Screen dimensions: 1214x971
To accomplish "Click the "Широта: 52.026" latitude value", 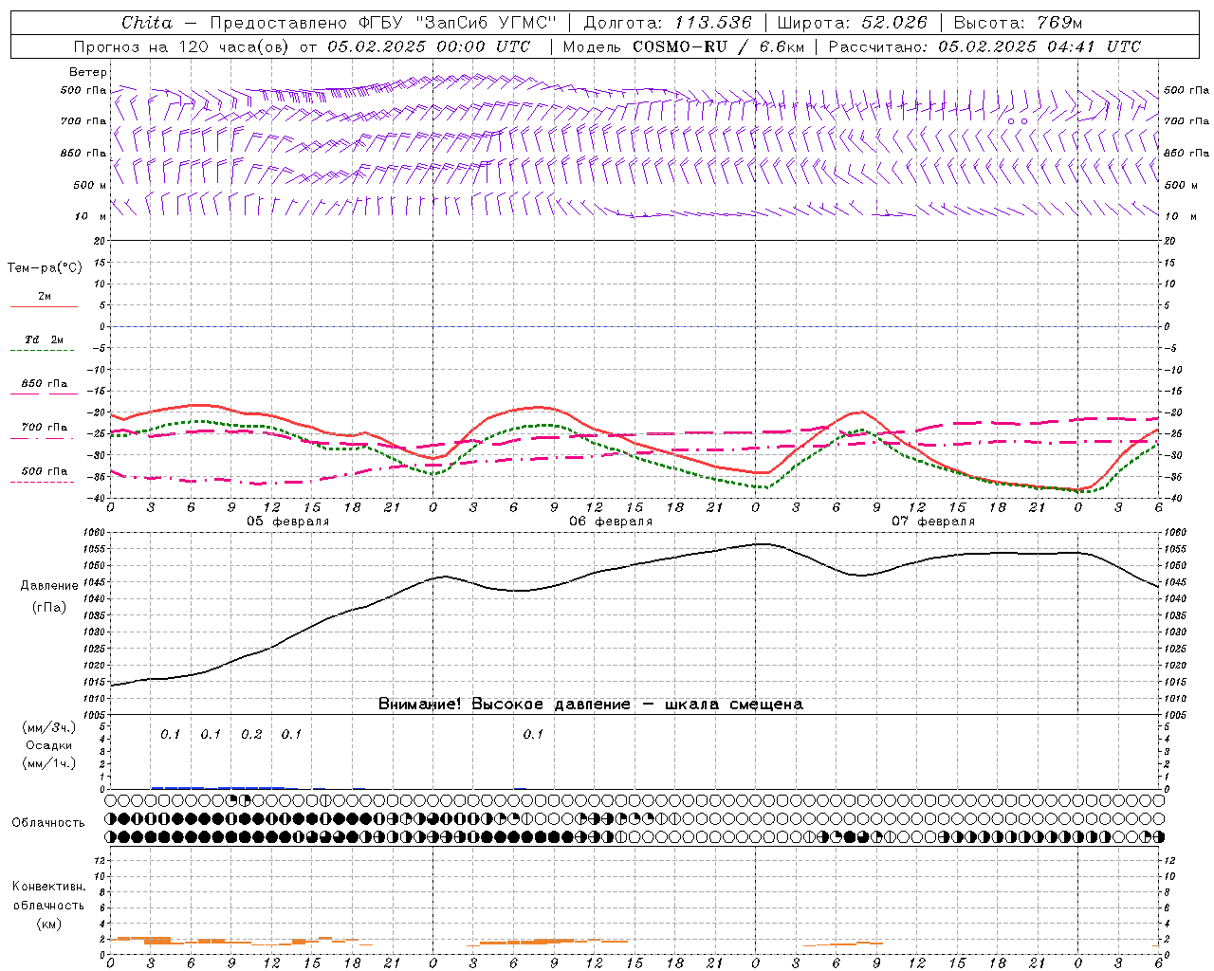I will coord(852,23).
